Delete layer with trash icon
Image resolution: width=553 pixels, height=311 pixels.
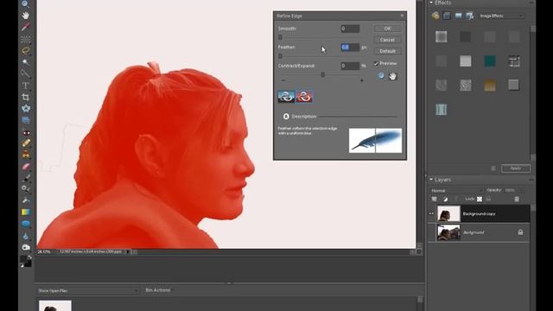pyautogui.click(x=517, y=200)
